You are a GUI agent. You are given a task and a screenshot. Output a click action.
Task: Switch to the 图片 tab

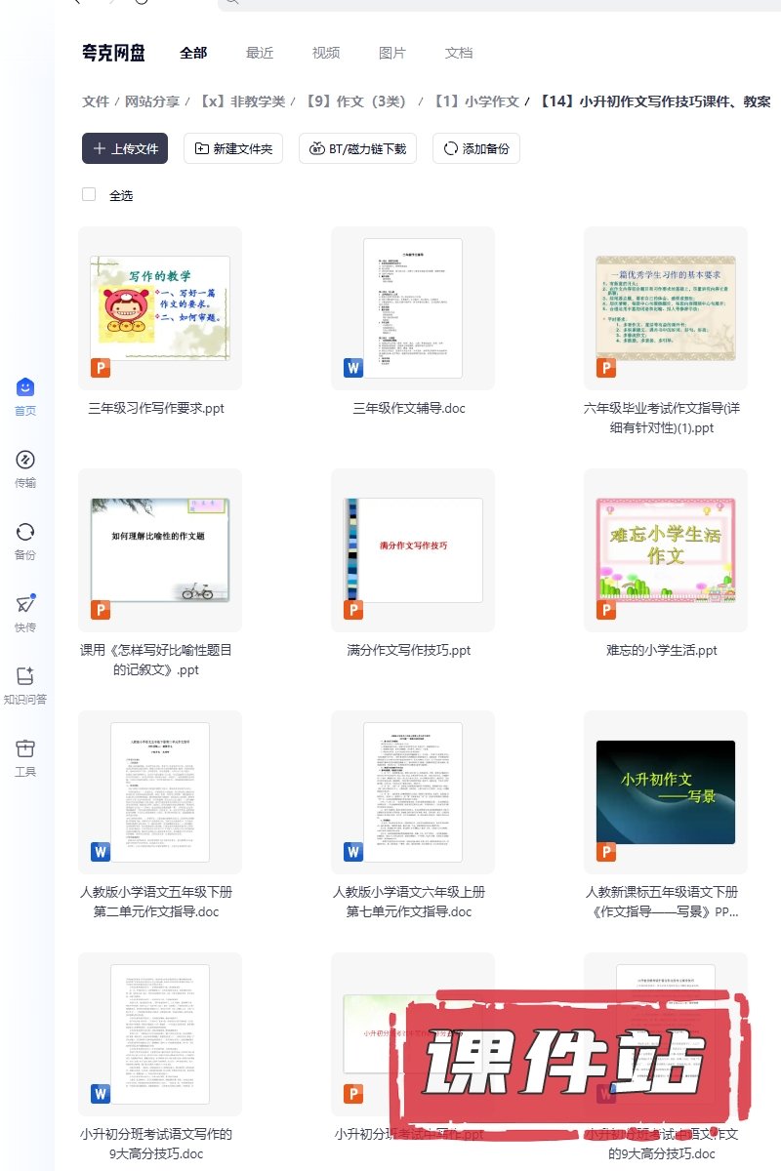(391, 53)
